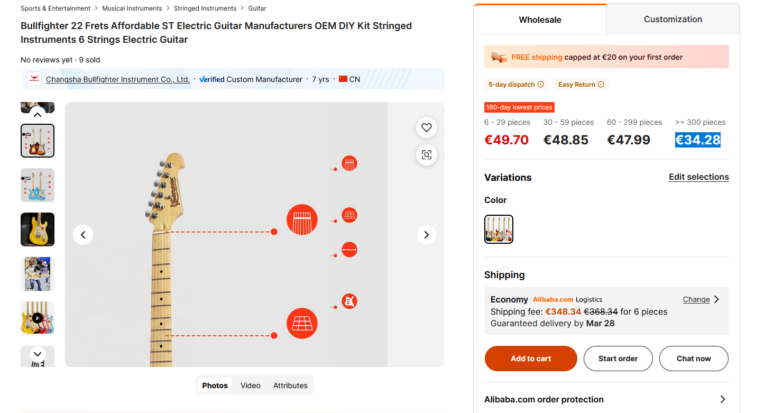Open the Video tab below gallery

(x=251, y=386)
